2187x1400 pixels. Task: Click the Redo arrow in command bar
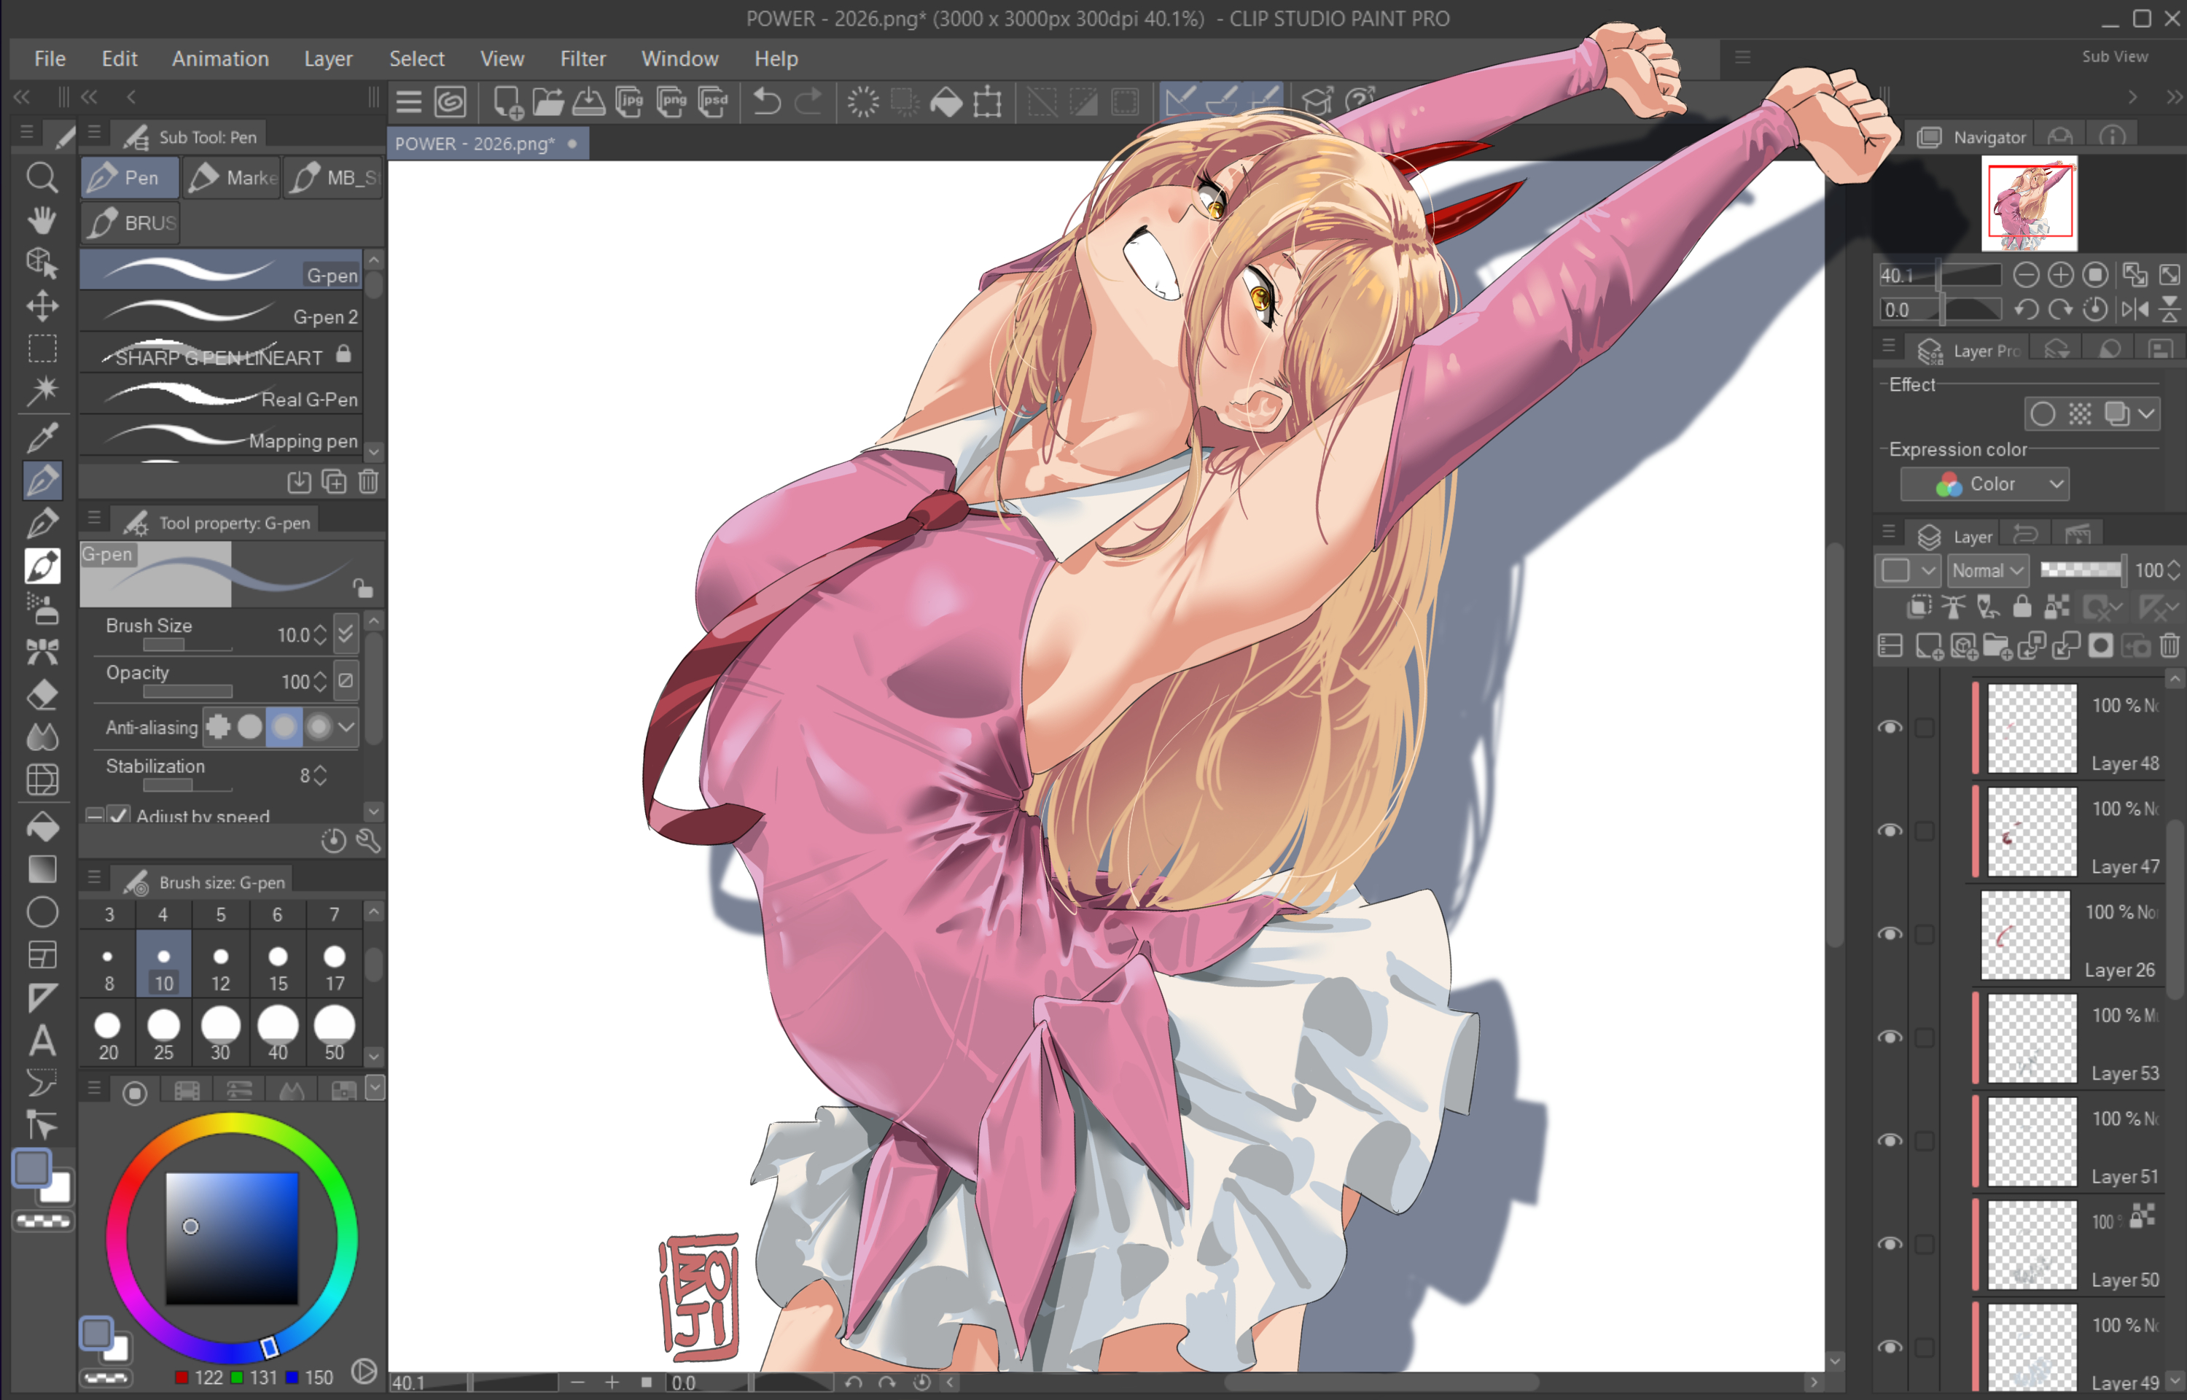pyautogui.click(x=808, y=102)
